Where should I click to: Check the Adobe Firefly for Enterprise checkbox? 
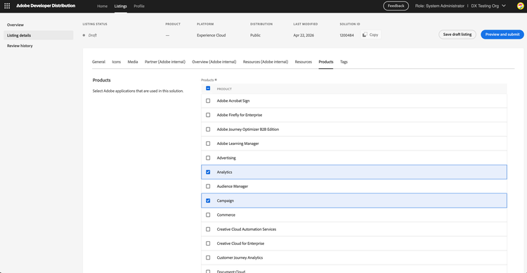click(x=208, y=115)
